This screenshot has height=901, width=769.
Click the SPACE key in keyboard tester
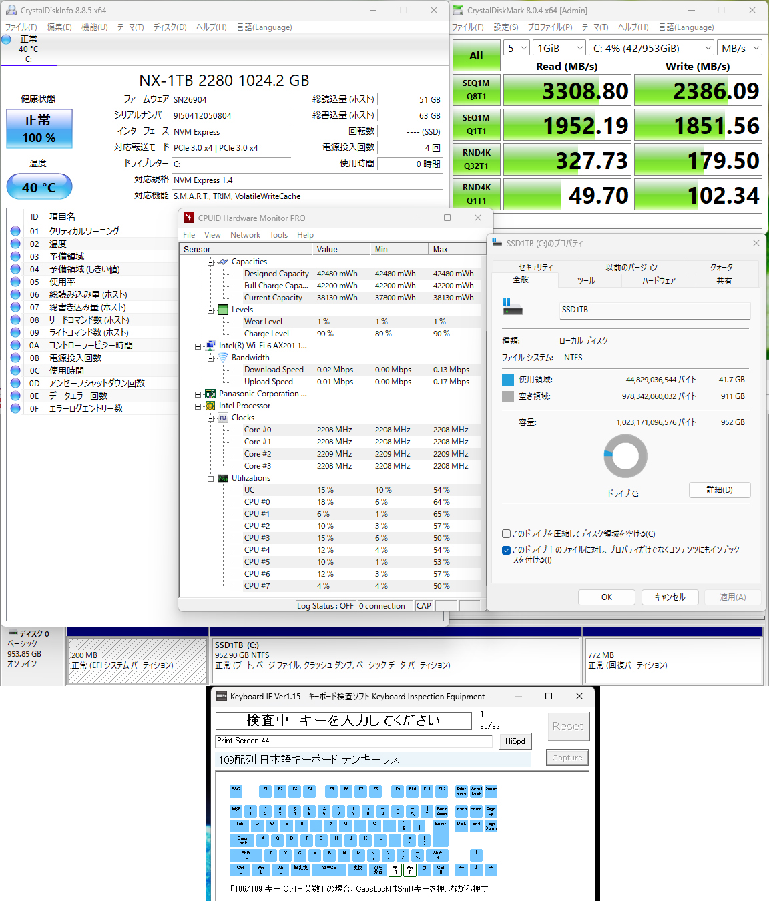[x=329, y=870]
